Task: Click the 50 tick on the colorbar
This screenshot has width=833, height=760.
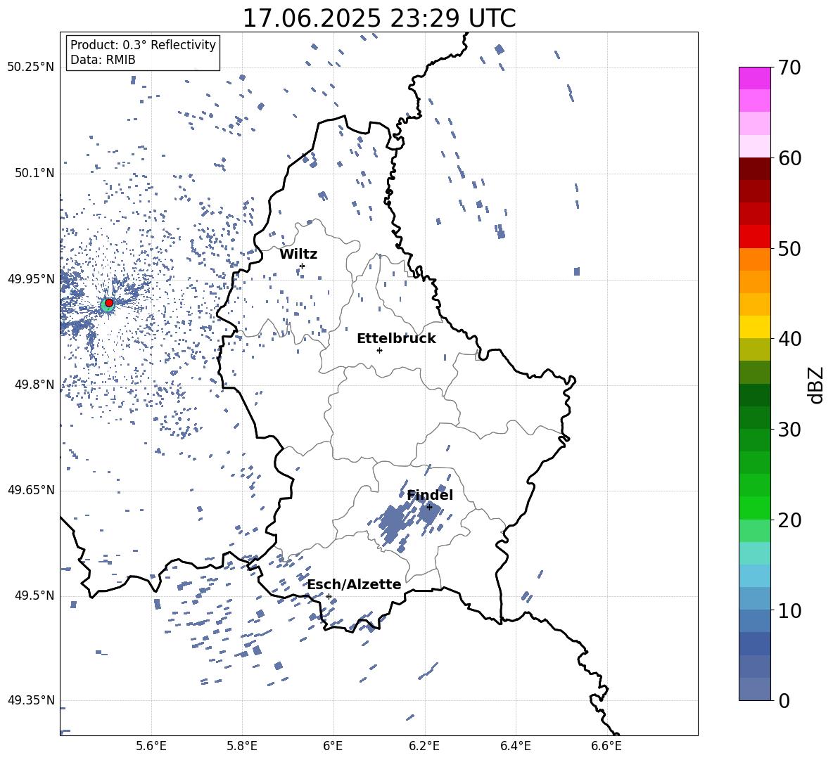Action: pos(789,248)
